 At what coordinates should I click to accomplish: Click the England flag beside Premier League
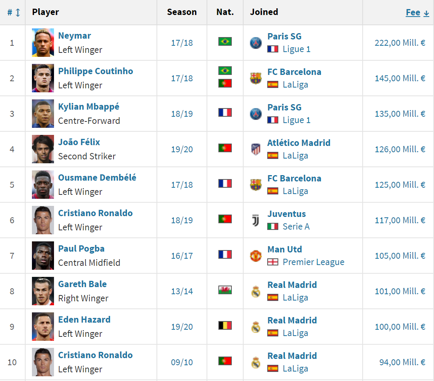273,262
